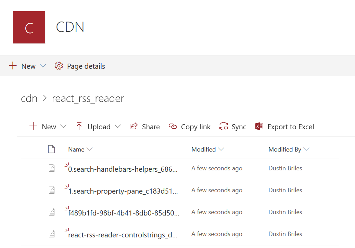Select the react_rss_reader breadcrumb
The width and height of the screenshot is (355, 248).
(88, 99)
